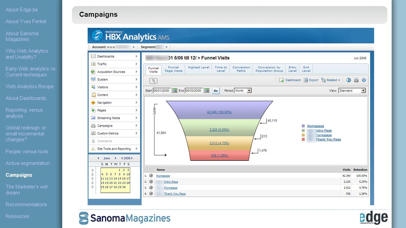Image resolution: width=406 pixels, height=228 pixels.
Task: Open the Start date calendar picker
Action: 174,91
